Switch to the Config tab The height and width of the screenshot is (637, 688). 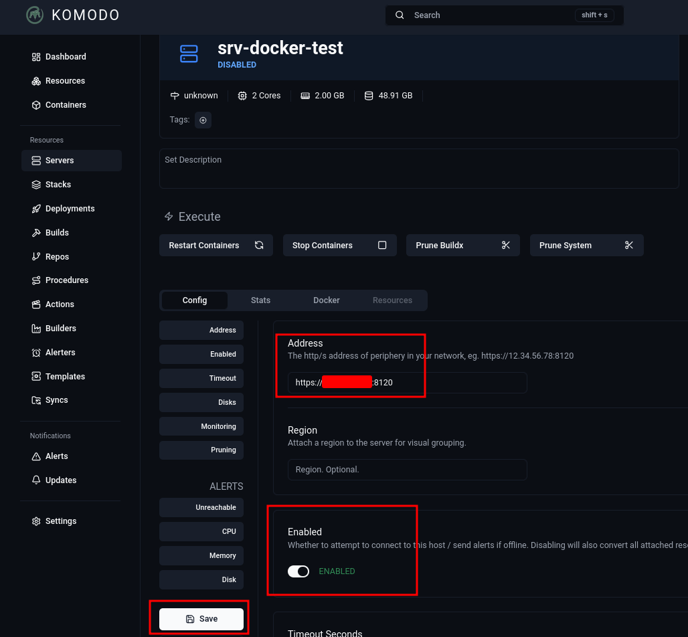click(x=195, y=300)
